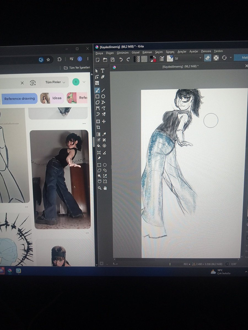Select the Zoom magnifier tool

99,188
